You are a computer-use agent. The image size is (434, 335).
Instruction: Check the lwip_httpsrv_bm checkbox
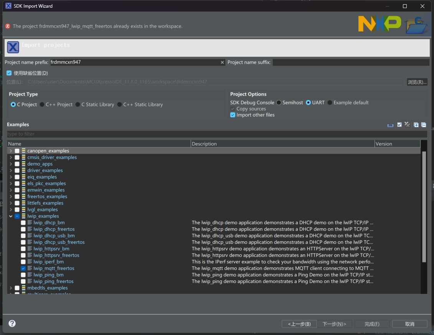click(23, 249)
